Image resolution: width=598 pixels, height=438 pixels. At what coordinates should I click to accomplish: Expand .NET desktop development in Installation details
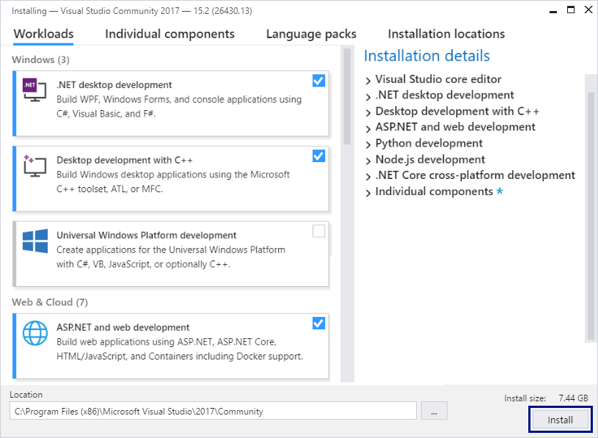tap(368, 96)
